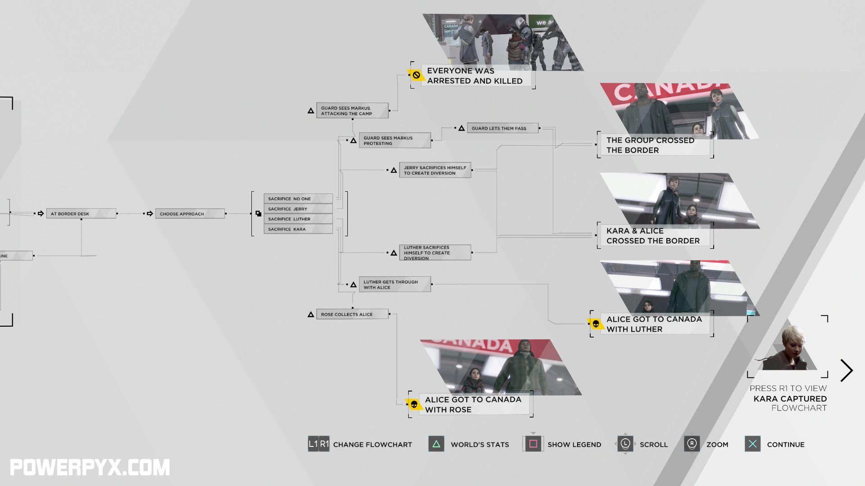
Task: Click the Zoom zoom icon
Action: coord(691,444)
